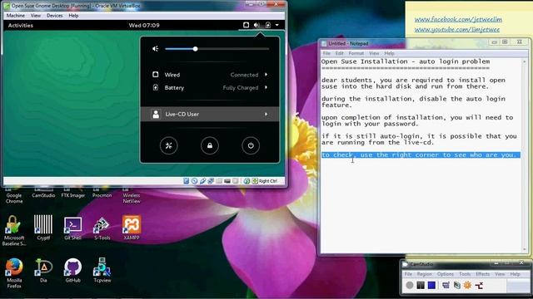Viewport: 533px width, 299px height.
Task: Click the line "Open Suse Installation - auto login problem"
Action: 406,61
